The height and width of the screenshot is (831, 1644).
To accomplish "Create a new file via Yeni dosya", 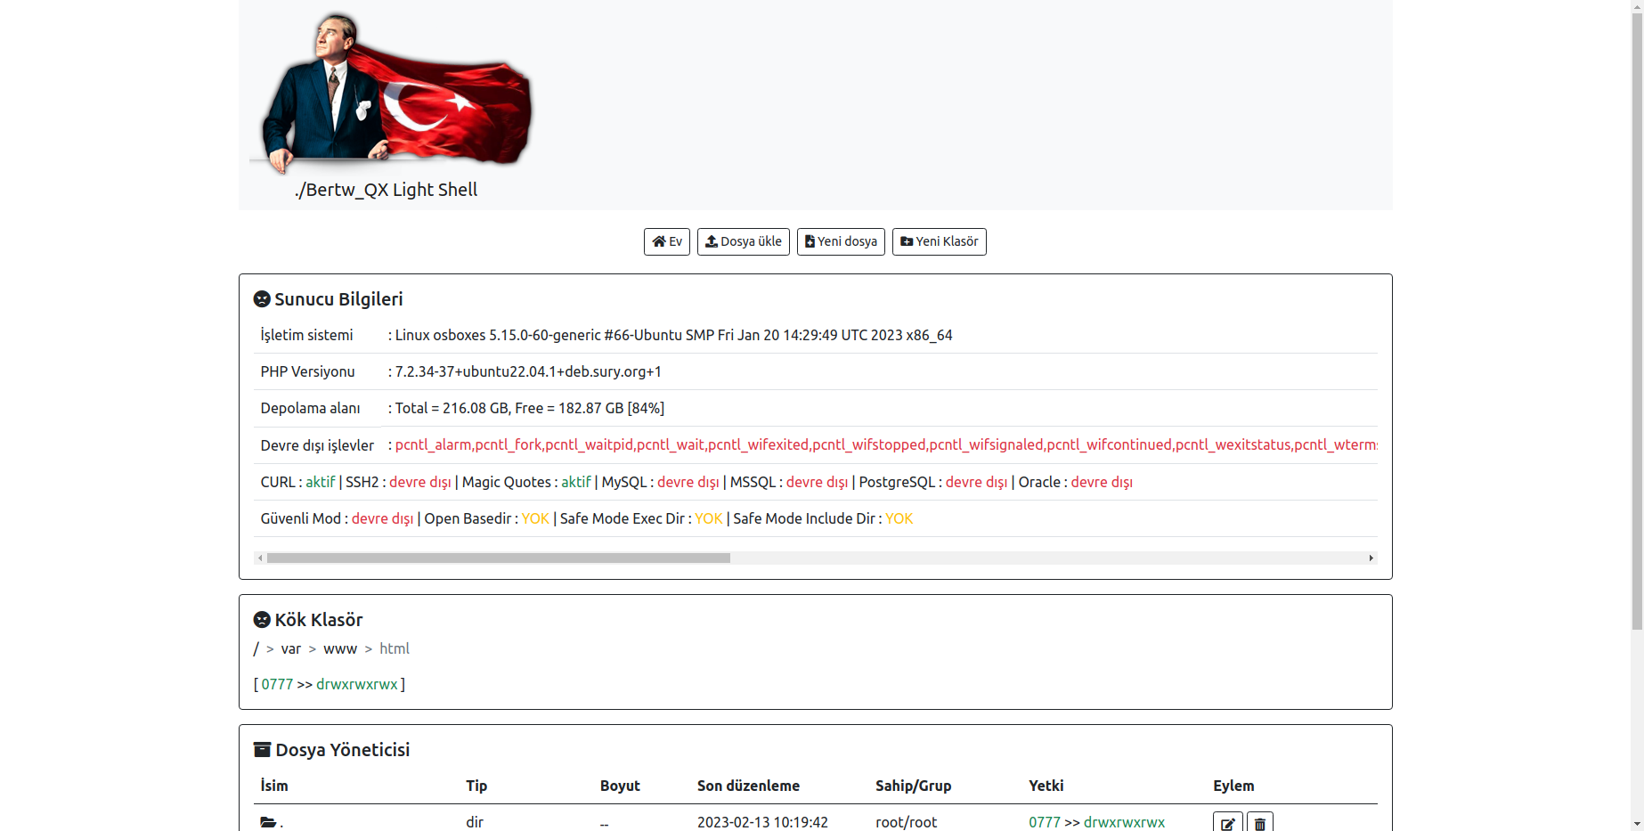I will pos(841,241).
